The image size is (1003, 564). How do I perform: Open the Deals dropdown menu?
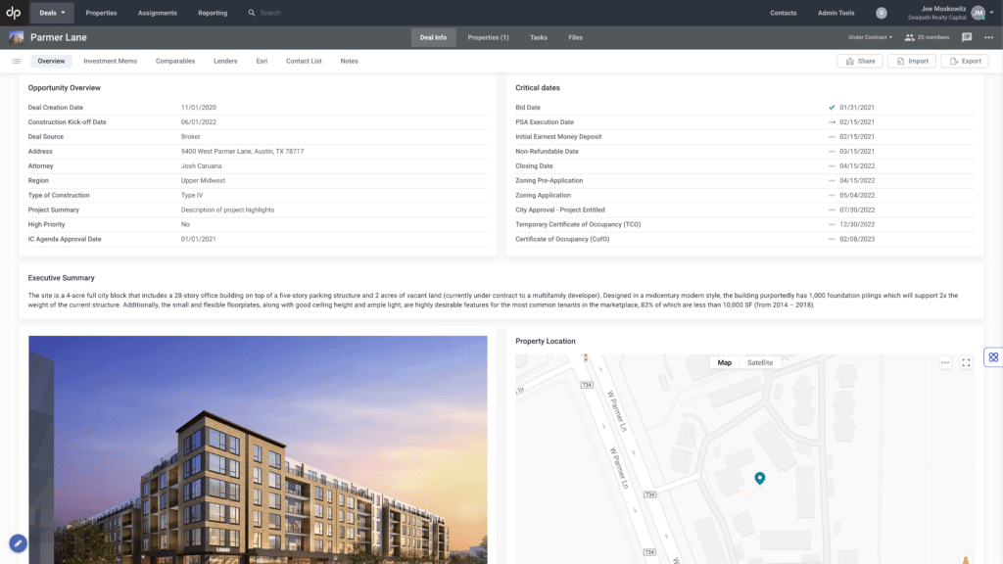coord(52,13)
